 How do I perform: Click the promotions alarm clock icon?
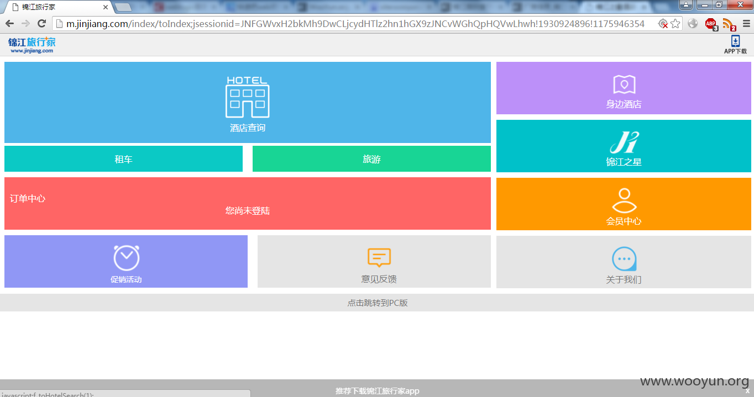pos(127,257)
